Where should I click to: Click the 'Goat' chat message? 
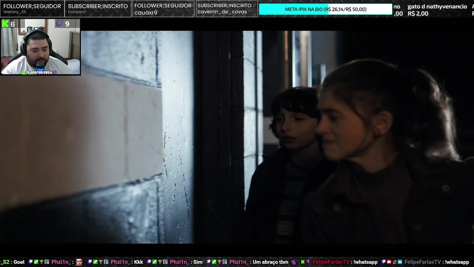[19, 262]
